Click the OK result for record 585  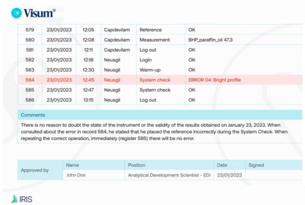[191, 90]
